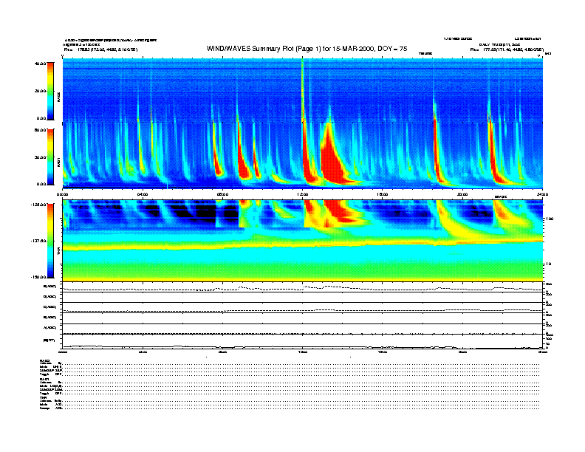Viewport: 585px width, 452px height.
Task: Click the TNR color scale bar
Action: [50, 240]
